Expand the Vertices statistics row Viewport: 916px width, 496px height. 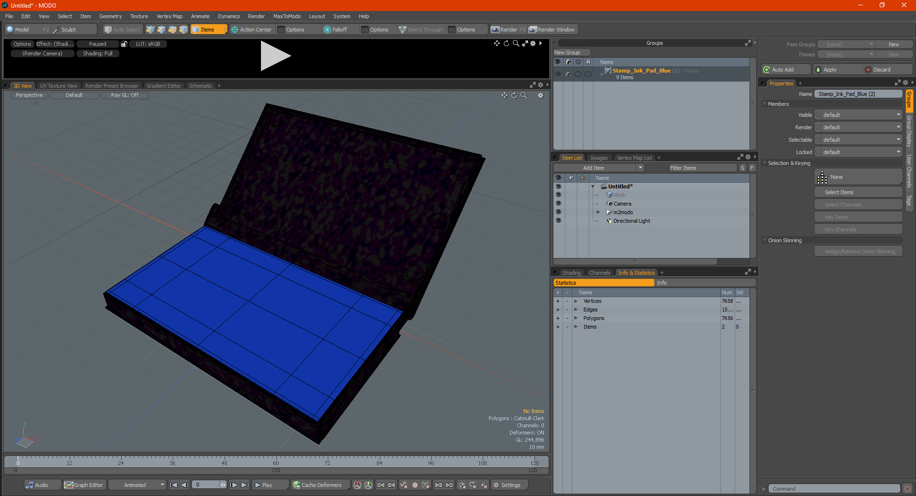pyautogui.click(x=576, y=301)
